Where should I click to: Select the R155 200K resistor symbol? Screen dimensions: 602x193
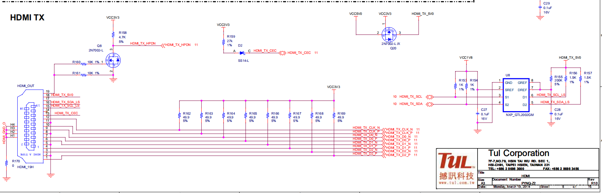[551, 79]
